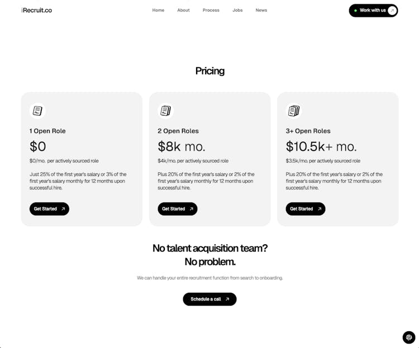Image resolution: width=419 pixels, height=348 pixels.
Task: Open the News nav link
Action: click(x=261, y=11)
